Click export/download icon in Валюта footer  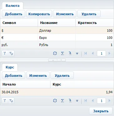pos(70,53)
